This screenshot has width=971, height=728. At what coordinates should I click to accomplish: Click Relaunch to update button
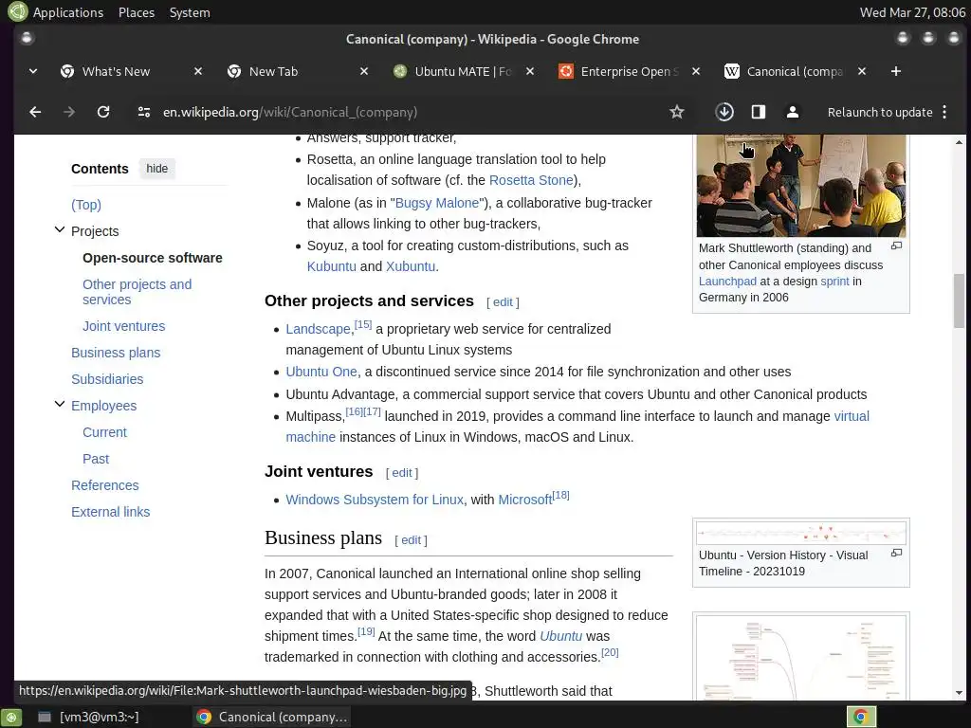(880, 112)
